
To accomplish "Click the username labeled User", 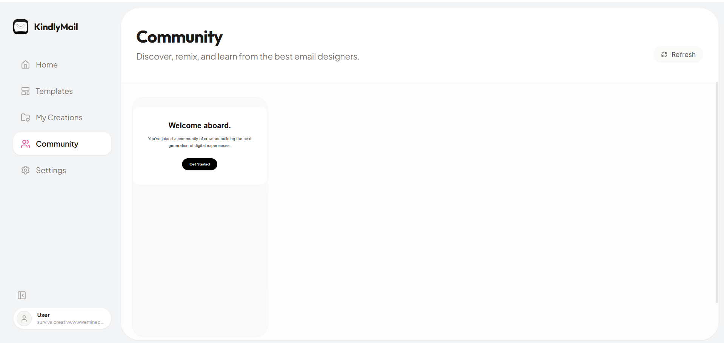I will pyautogui.click(x=43, y=314).
